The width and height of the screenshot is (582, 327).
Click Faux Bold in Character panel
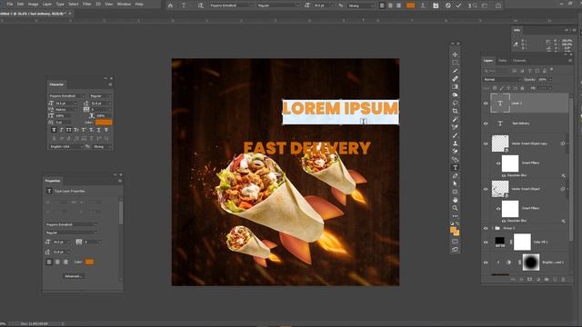tap(54, 130)
